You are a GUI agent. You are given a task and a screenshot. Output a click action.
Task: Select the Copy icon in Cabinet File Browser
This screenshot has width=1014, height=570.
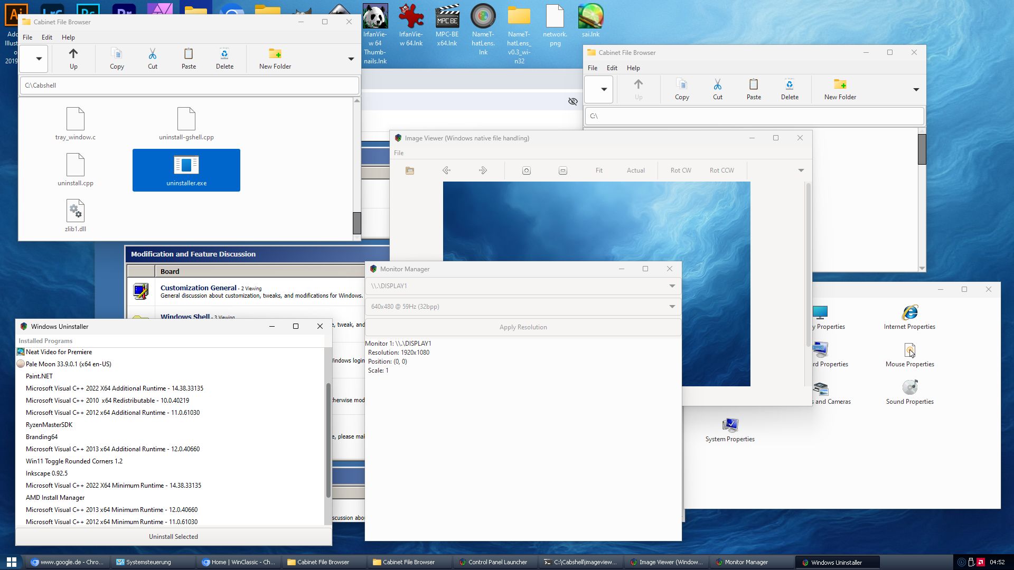[x=116, y=58]
